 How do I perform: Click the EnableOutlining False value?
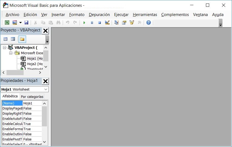[32, 134]
